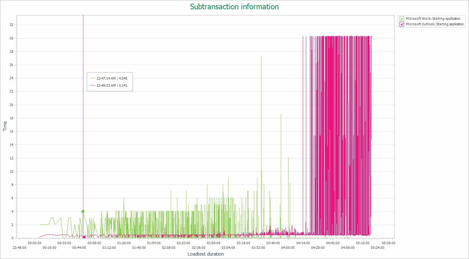Click tooltip entry '12:48:32 AM : 0.141'
Screen dimensions: 469x259
pos(112,85)
